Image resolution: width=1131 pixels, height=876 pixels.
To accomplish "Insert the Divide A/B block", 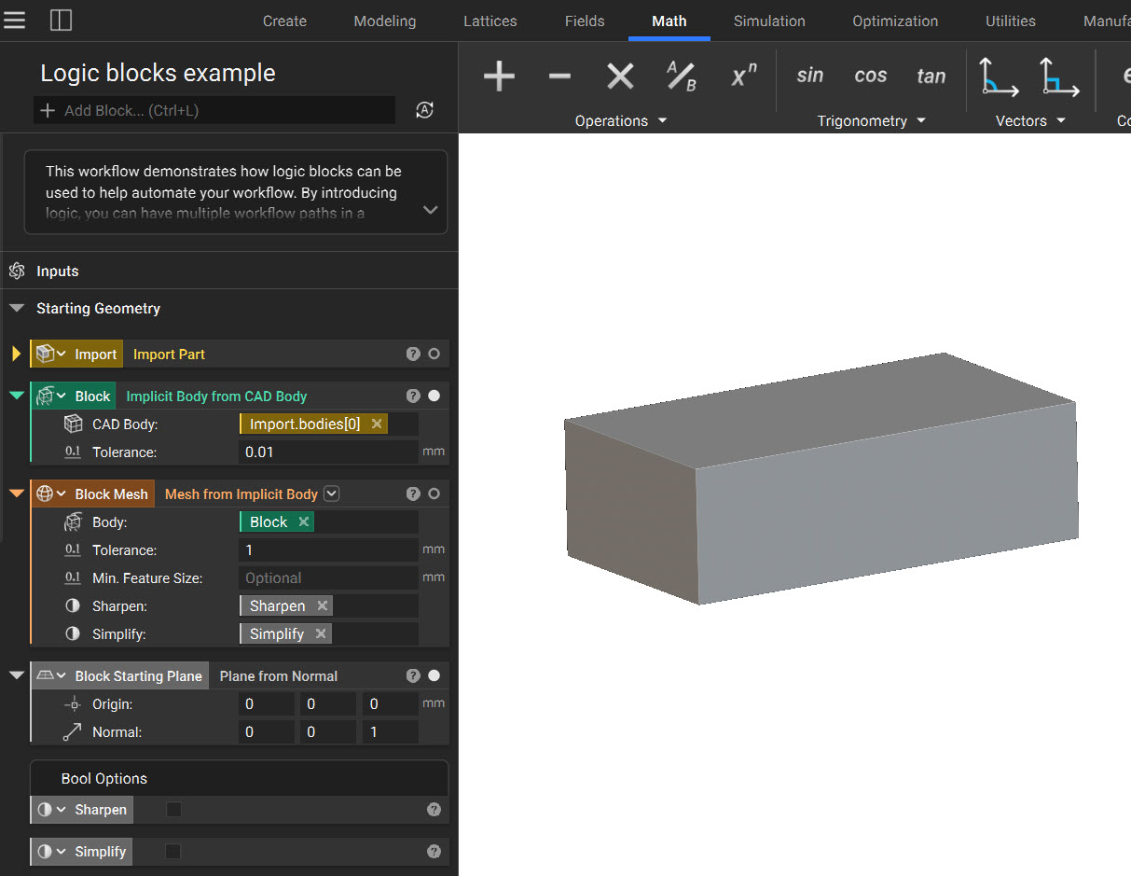I will tap(682, 76).
